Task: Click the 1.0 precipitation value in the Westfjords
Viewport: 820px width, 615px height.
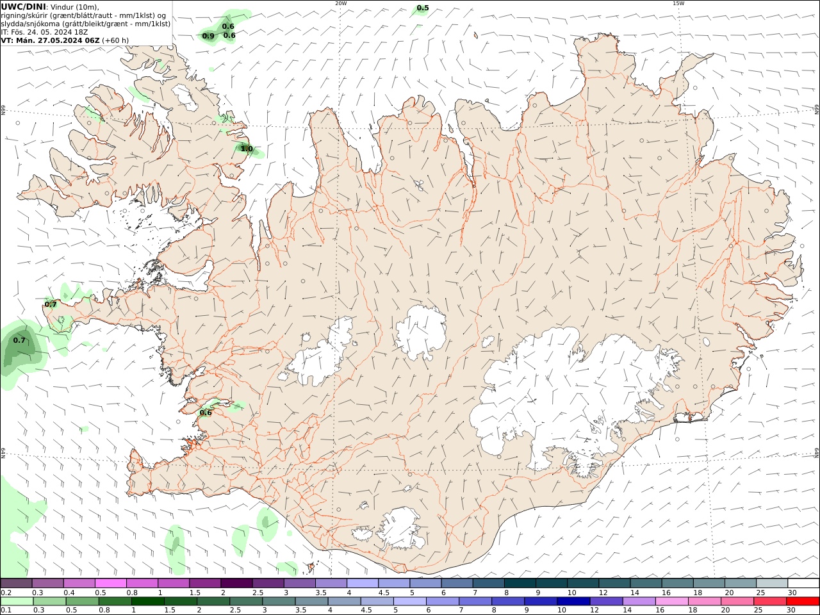Action: [247, 149]
